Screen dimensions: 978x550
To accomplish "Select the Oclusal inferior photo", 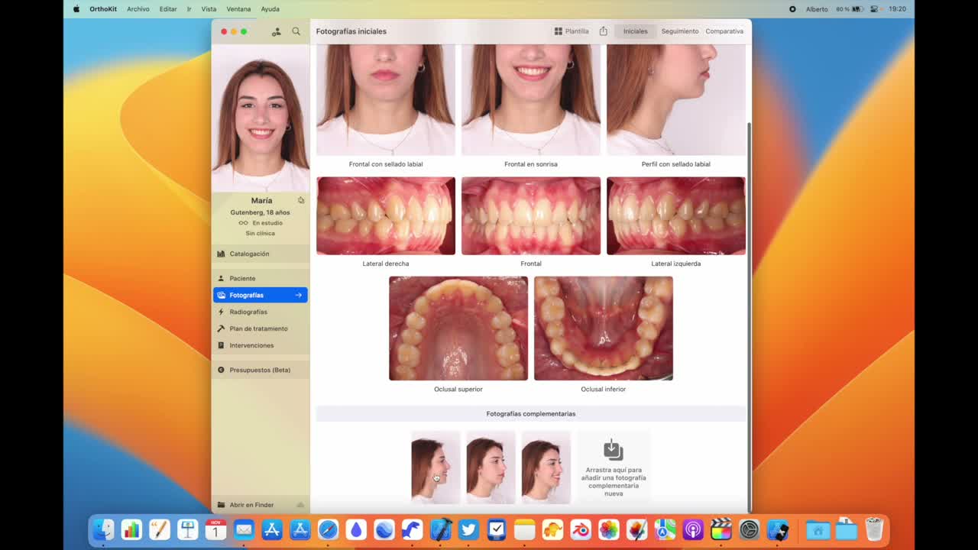I will 604,328.
